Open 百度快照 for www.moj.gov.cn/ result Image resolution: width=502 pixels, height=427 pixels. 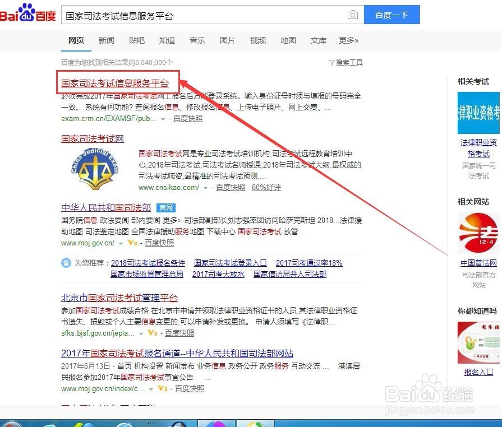coord(159,243)
